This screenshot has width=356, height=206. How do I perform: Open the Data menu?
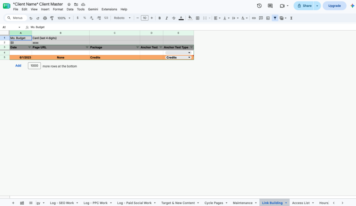(x=70, y=9)
